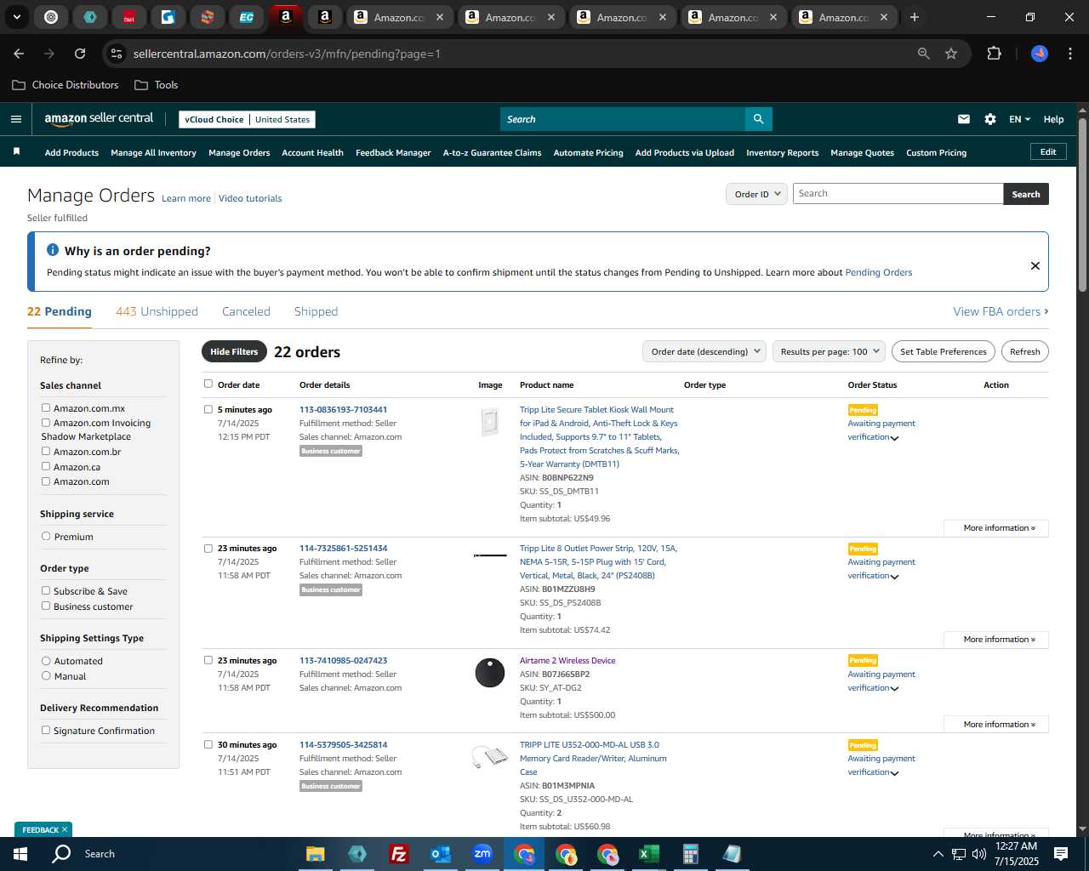Open Calculator from the taskbar
1089x871 pixels.
pyautogui.click(x=691, y=854)
